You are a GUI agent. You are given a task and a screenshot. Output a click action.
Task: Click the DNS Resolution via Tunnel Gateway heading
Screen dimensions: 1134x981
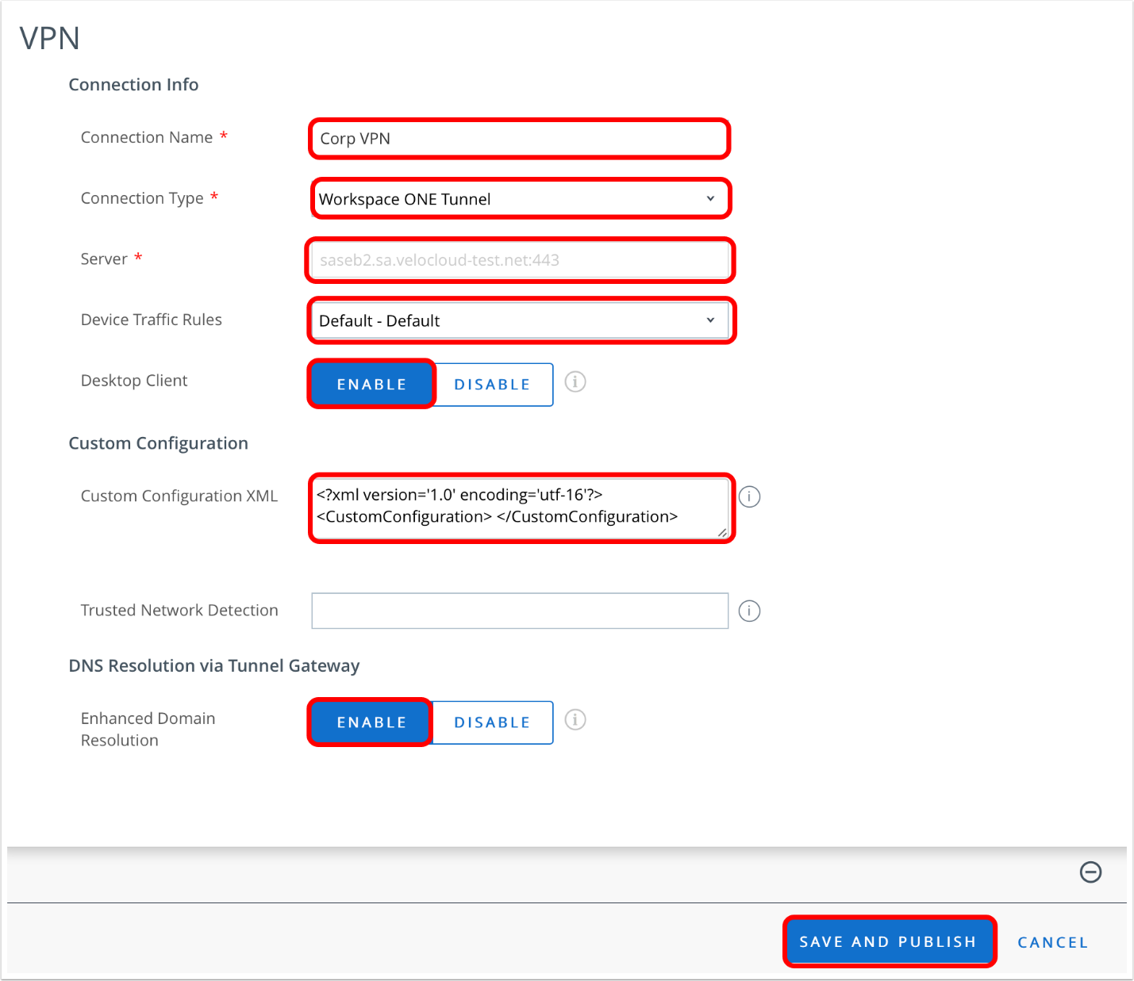pyautogui.click(x=213, y=666)
